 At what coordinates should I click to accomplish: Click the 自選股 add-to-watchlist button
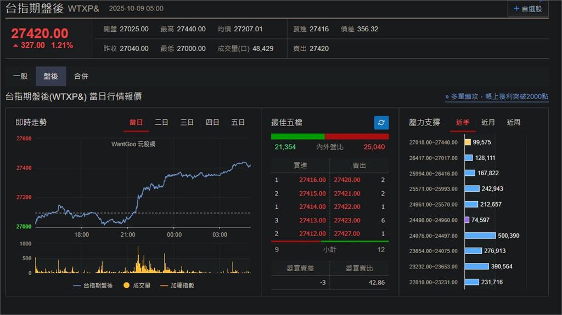click(x=527, y=9)
